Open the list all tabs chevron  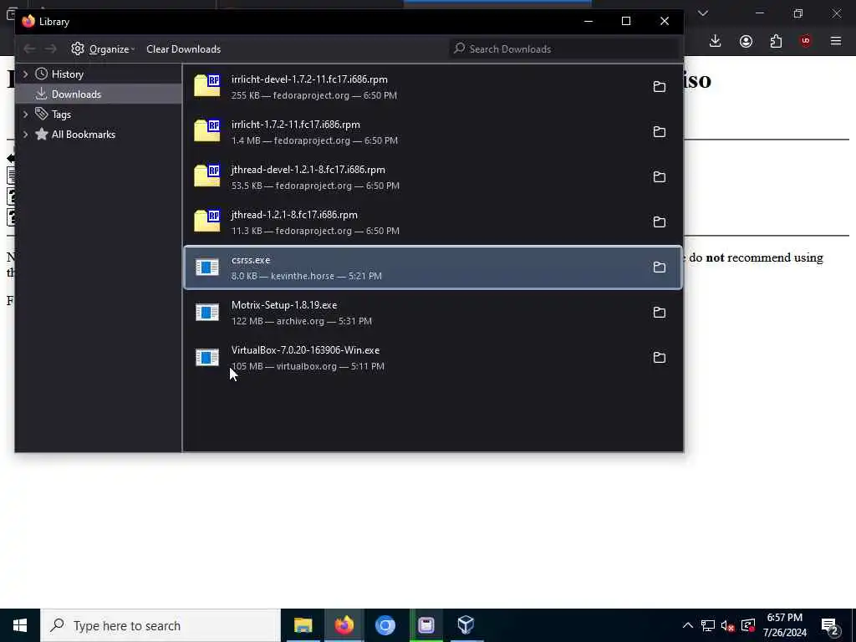[x=703, y=13]
